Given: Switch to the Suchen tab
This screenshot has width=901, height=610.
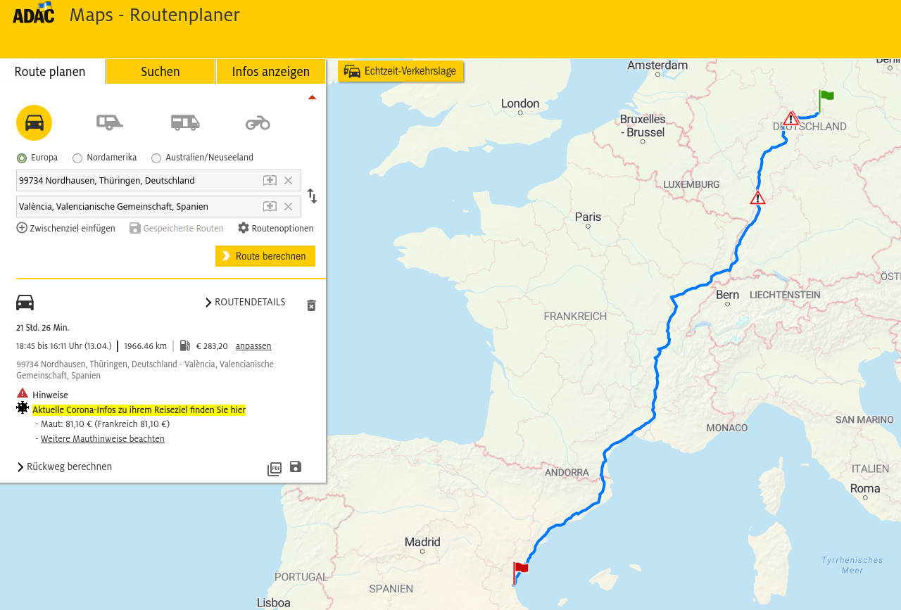Looking at the screenshot, I should point(160,72).
